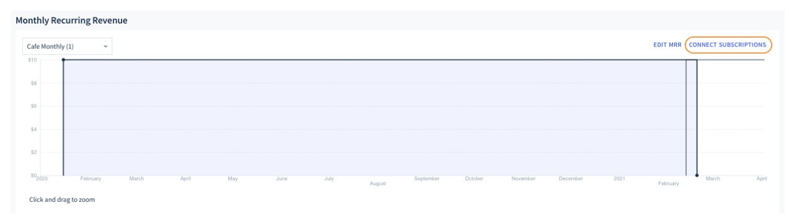Open the Cafe Monthly (1) dropdown
Screen dimensions: 789x224
click(x=67, y=46)
